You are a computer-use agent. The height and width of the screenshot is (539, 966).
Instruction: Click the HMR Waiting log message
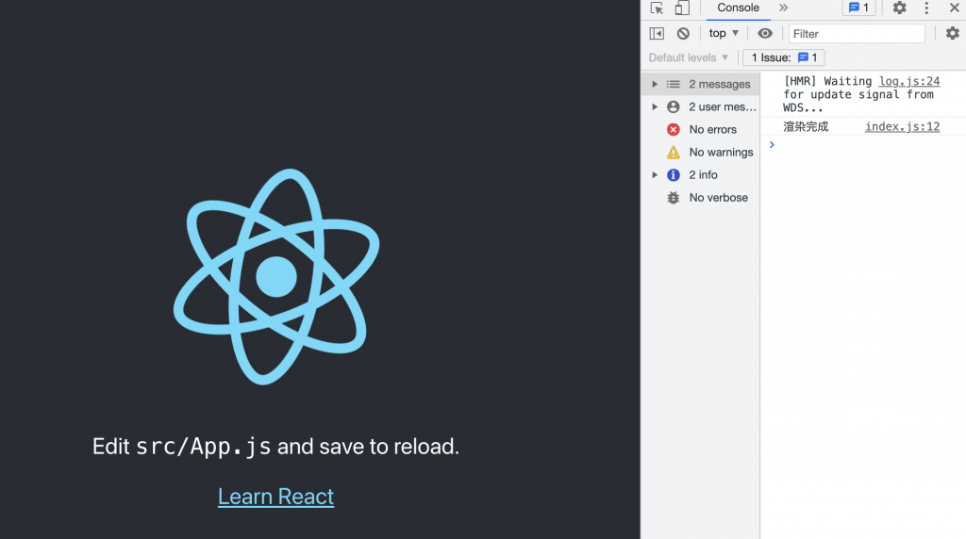(858, 94)
